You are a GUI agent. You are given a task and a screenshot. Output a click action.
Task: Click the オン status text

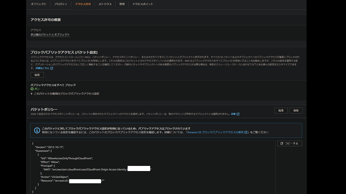pyautogui.click(x=37, y=89)
